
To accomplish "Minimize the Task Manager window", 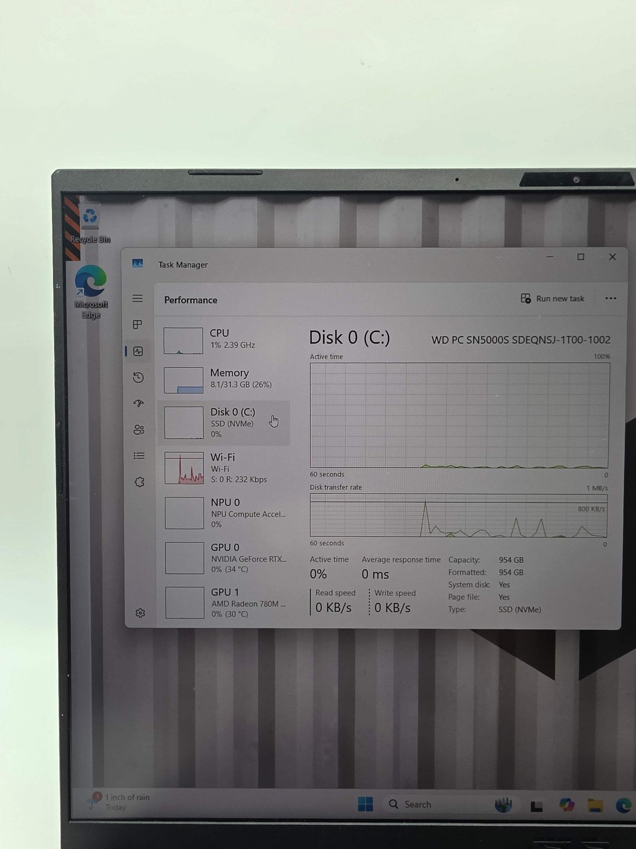I will coord(550,257).
